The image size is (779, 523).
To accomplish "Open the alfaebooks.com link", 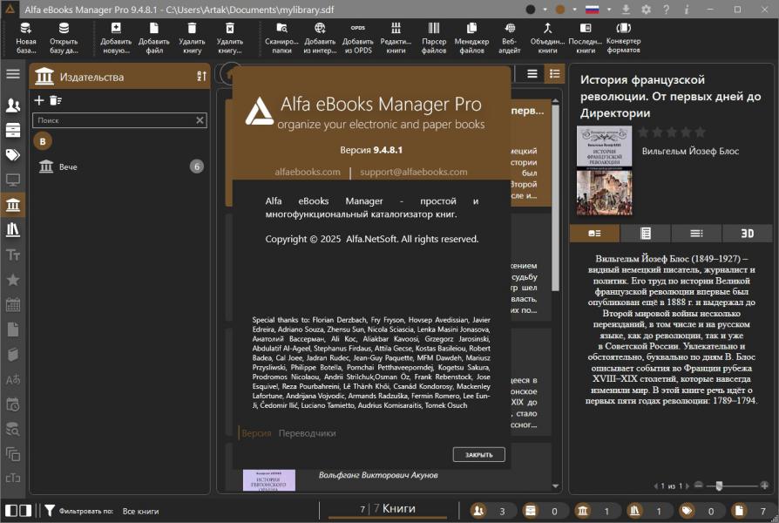I will 308,172.
